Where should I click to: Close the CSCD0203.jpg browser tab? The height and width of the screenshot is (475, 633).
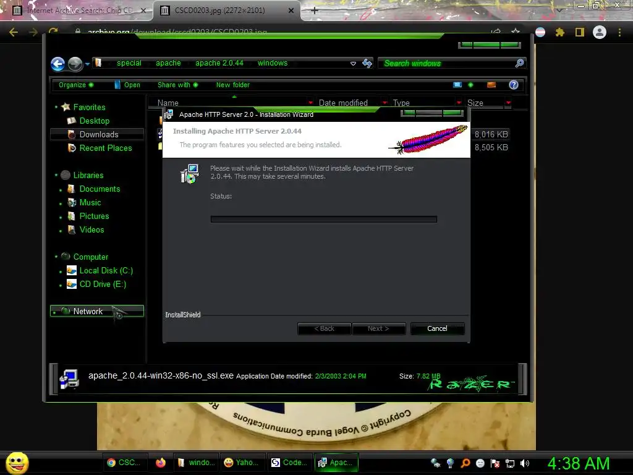click(x=291, y=11)
